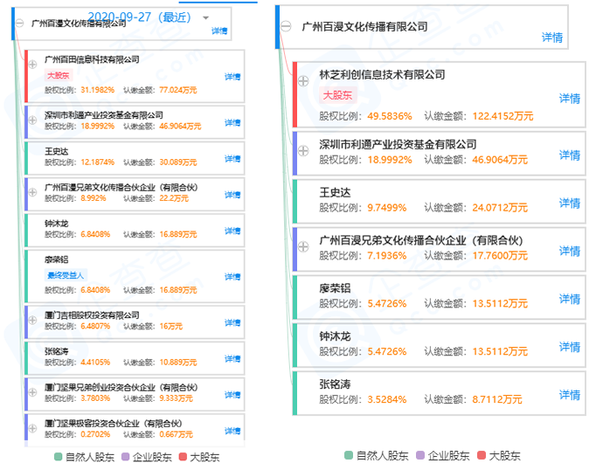Viewport: 596px width, 463px height.
Task: Click right legend green 自然人股东 swatch
Action: click(x=349, y=455)
